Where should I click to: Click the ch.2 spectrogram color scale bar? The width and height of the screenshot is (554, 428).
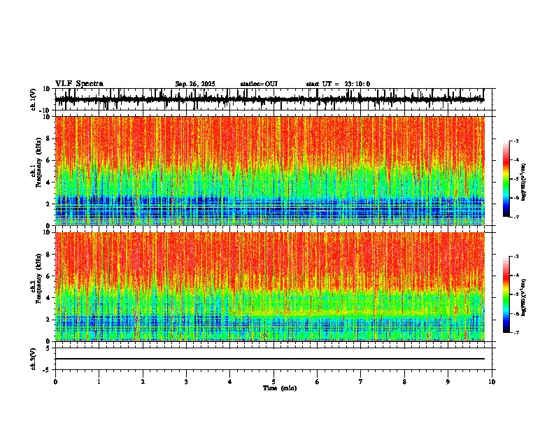[506, 294]
